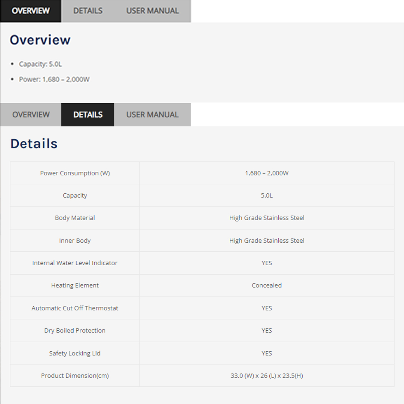Click the 'Capacity: 5.0L' bullet item
Viewport: 404px width, 404px height.
(40, 64)
